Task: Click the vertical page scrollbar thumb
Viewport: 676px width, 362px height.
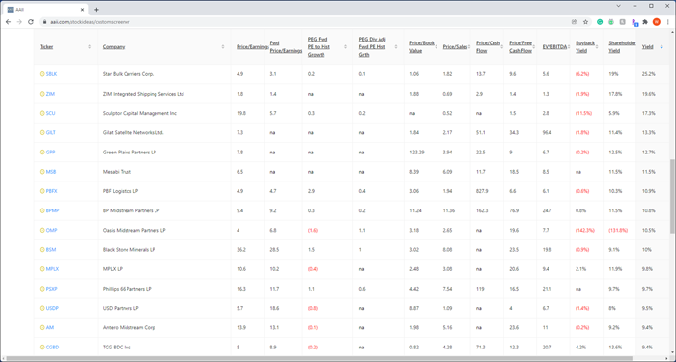Action: (x=672, y=196)
